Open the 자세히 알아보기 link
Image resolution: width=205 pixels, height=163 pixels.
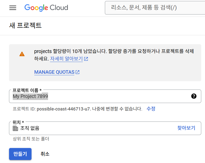point(66,59)
